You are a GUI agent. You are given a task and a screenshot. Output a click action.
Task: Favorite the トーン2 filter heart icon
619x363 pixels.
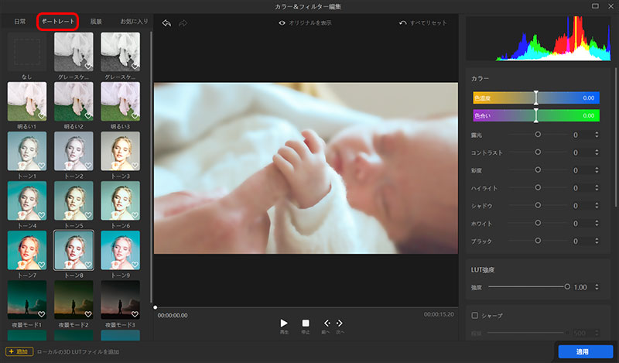pos(88,166)
